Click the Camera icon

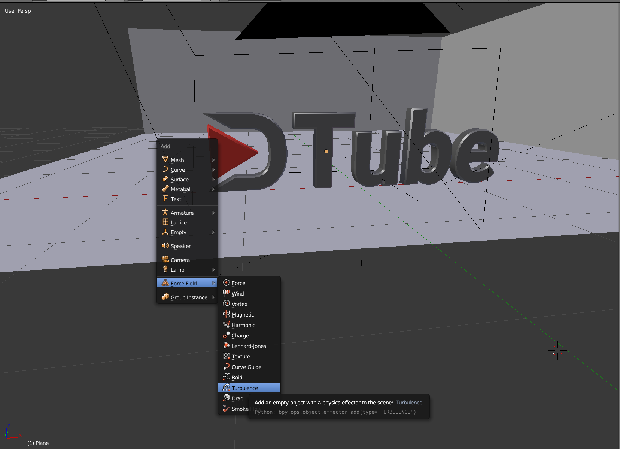tap(165, 260)
